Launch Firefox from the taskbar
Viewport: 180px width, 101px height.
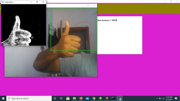81,98
